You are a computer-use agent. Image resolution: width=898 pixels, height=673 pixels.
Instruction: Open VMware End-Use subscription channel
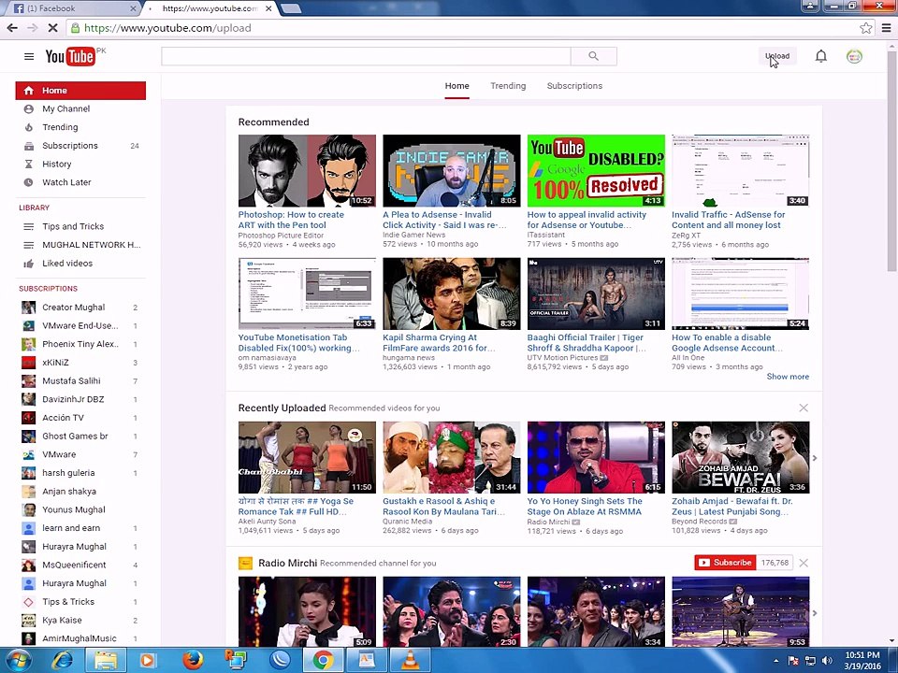coord(80,325)
